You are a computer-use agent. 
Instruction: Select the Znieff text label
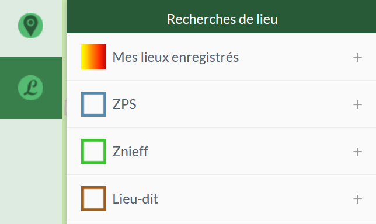pyautogui.click(x=130, y=152)
